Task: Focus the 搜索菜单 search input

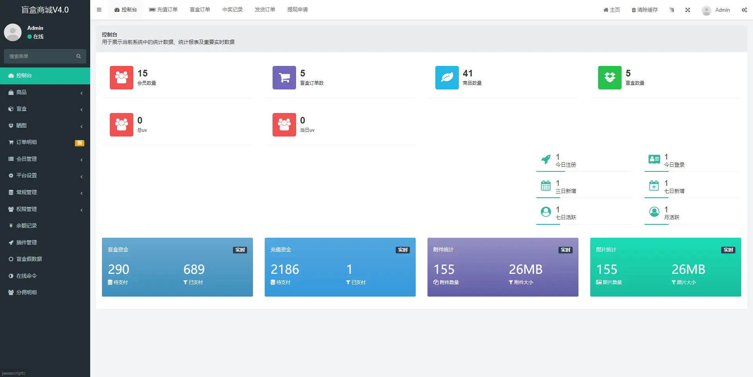Action: tap(39, 56)
